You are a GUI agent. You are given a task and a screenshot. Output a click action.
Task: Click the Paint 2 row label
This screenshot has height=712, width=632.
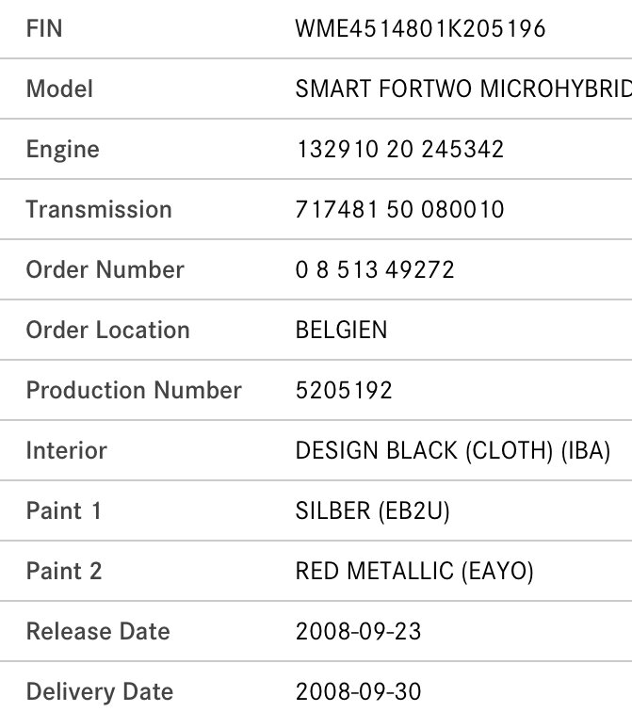[63, 571]
